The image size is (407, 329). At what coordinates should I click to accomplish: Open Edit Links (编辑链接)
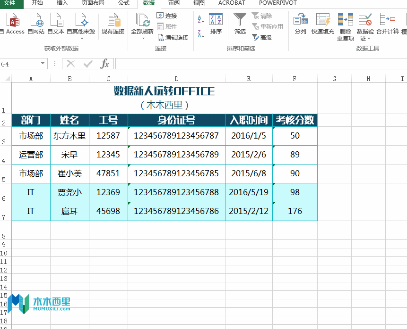point(173,38)
